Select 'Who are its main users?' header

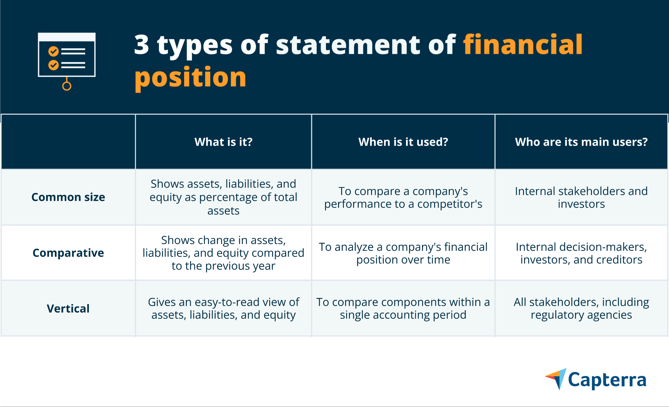click(581, 142)
